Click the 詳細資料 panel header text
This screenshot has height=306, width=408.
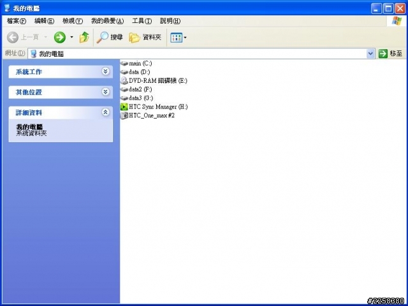pos(29,113)
